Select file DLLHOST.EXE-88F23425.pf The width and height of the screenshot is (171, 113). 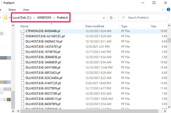click(93, 73)
